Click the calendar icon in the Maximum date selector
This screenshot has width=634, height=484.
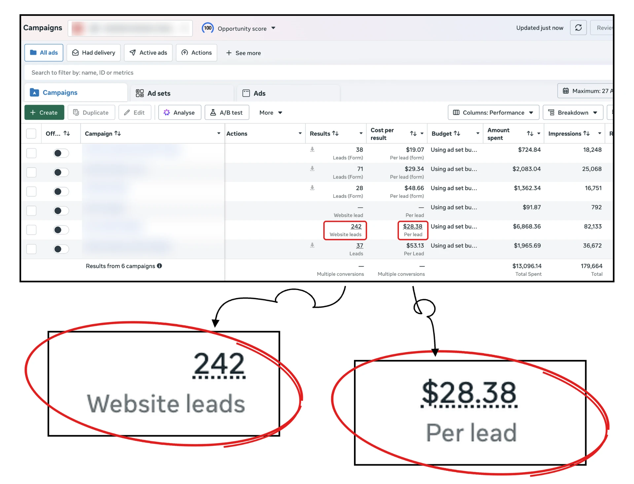pos(566,91)
